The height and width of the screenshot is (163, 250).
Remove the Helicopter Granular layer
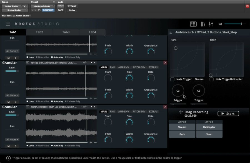click(x=165, y=107)
